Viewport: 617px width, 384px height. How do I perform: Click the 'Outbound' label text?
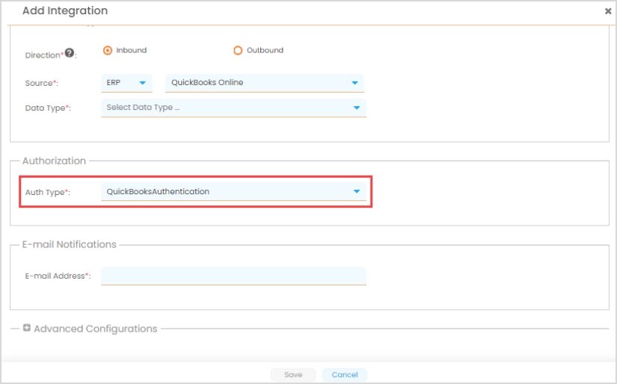pos(265,51)
